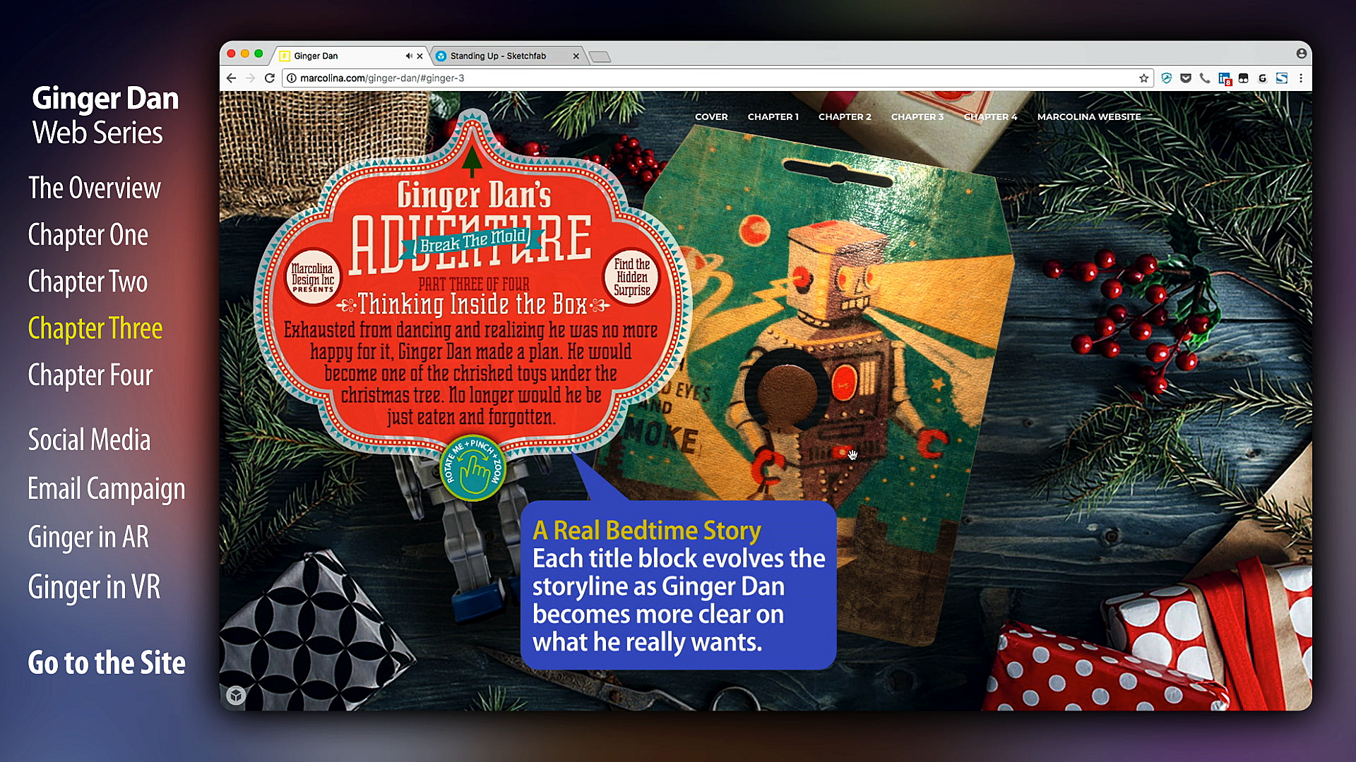Select Chapter Three in left sidebar
This screenshot has width=1356, height=762.
pos(95,329)
